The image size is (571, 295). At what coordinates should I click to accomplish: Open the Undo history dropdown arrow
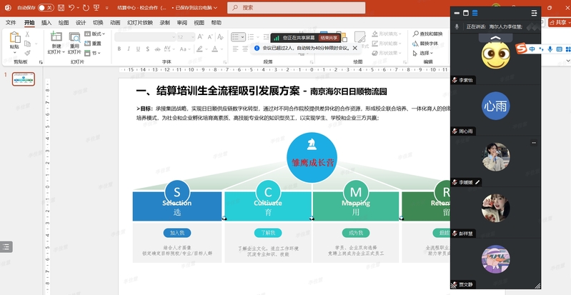tap(78, 8)
